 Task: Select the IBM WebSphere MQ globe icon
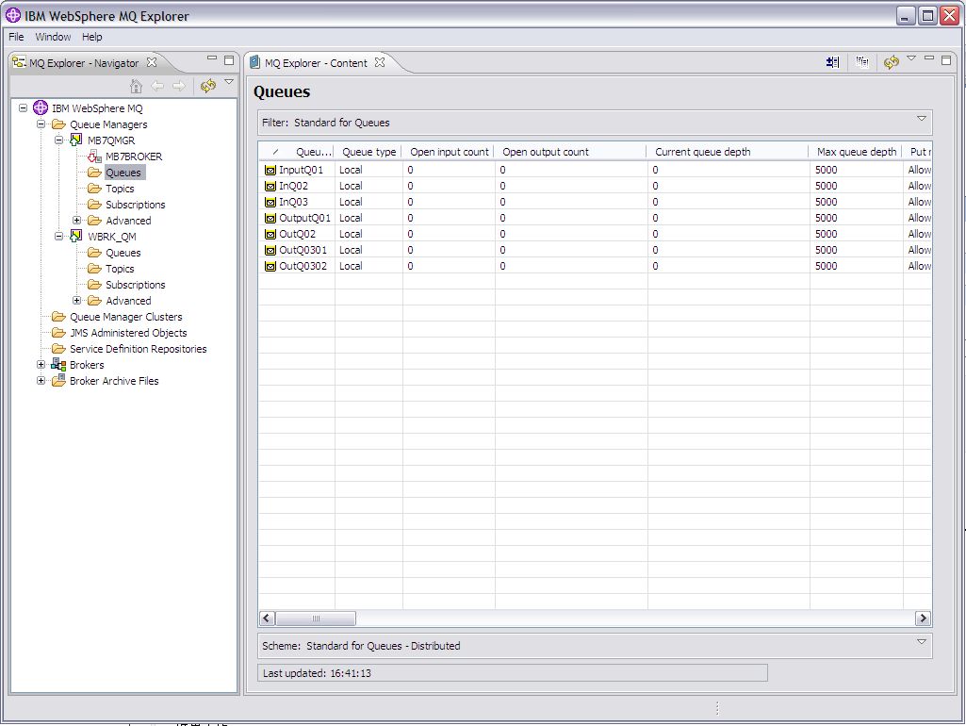[x=40, y=107]
